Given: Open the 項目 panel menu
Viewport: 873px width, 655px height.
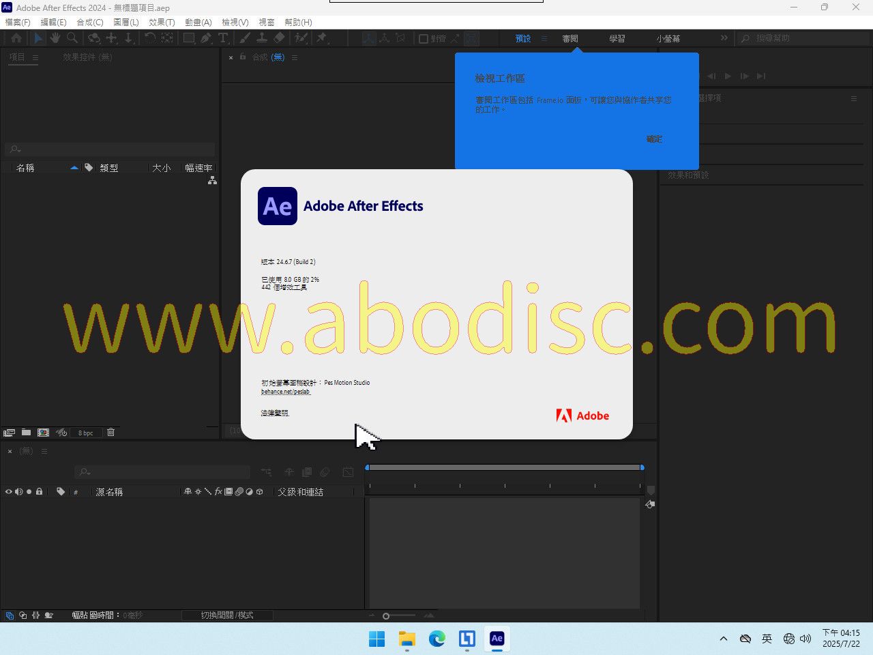Looking at the screenshot, I should [35, 58].
